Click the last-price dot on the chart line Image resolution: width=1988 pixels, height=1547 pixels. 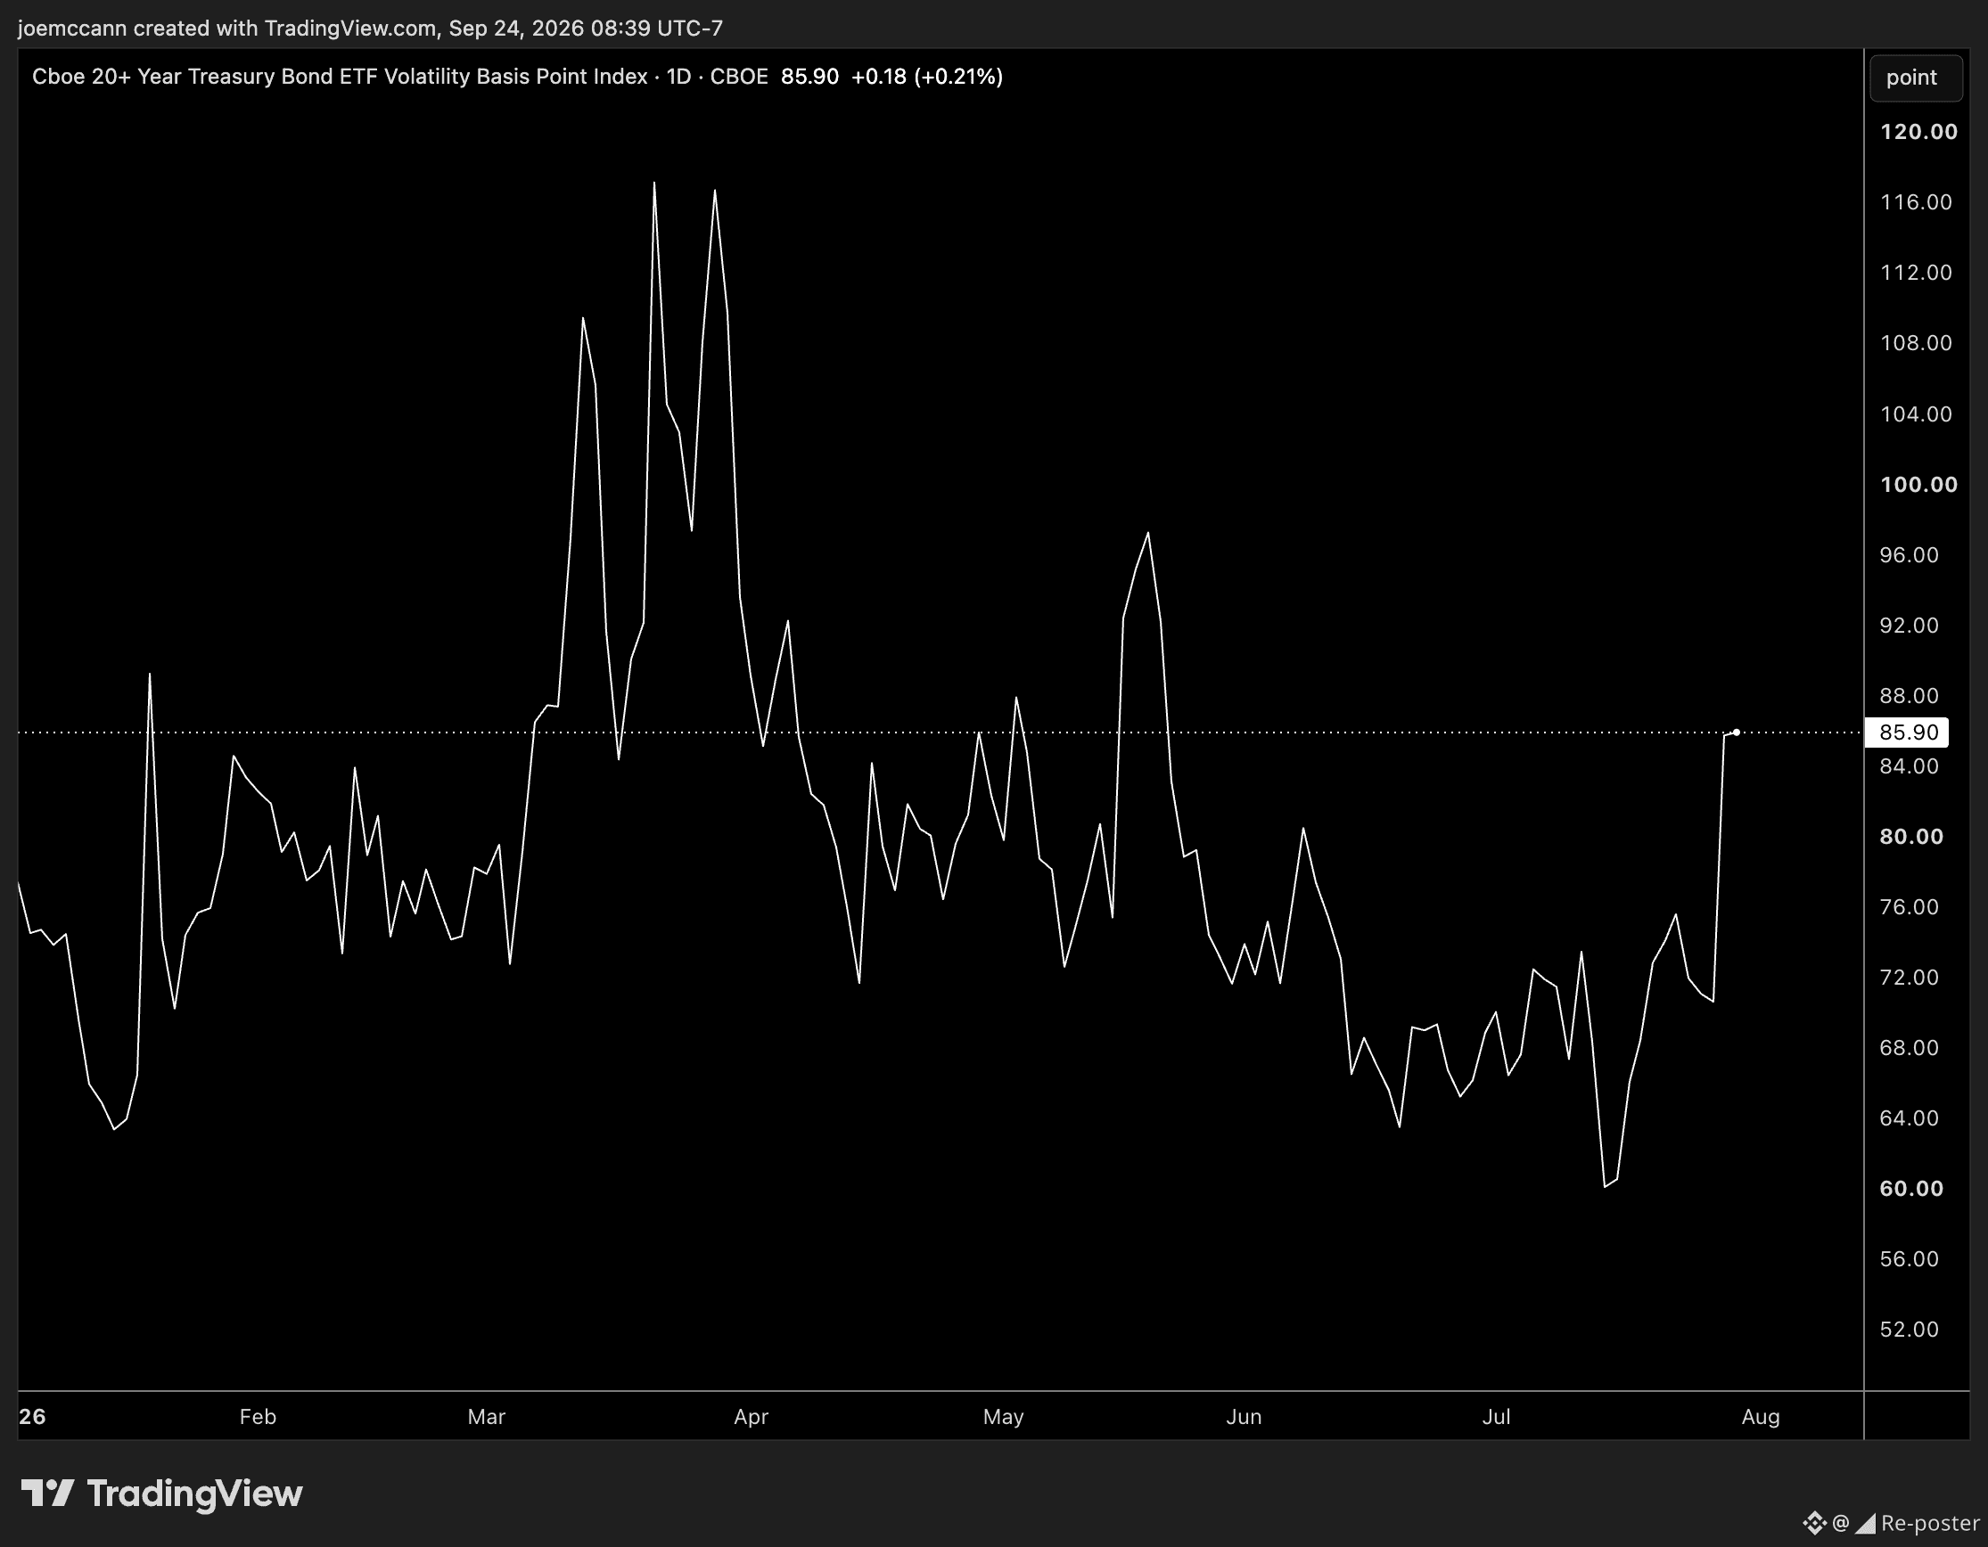pyautogui.click(x=1737, y=733)
